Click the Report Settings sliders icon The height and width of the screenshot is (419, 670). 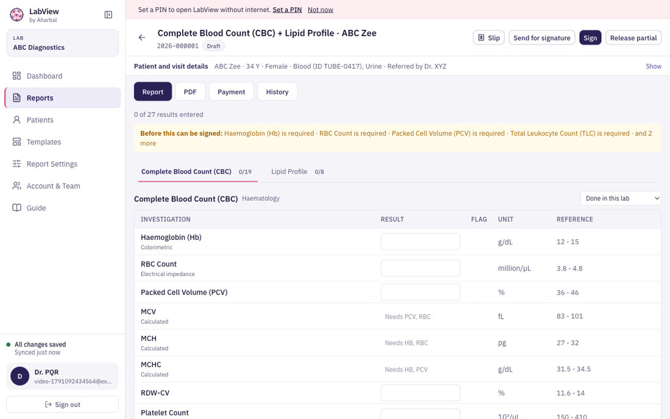(x=16, y=164)
